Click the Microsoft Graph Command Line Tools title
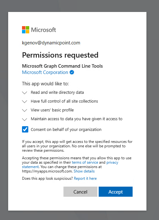This screenshot has height=220, width=159. pos(62,66)
